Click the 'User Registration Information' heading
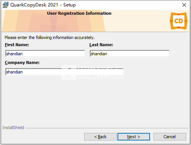Image resolution: width=191 pixels, height=145 pixels. point(79,13)
